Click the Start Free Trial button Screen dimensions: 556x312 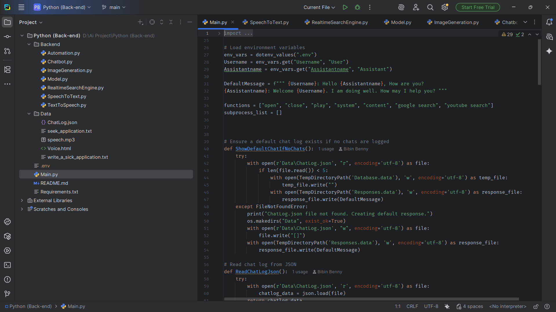click(478, 8)
